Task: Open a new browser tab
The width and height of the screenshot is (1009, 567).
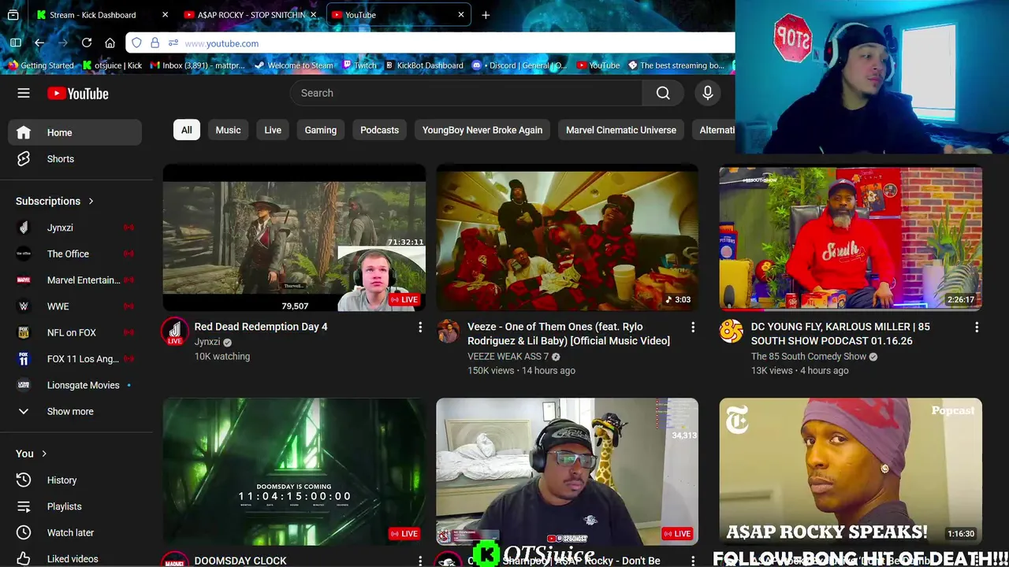Action: (x=486, y=15)
